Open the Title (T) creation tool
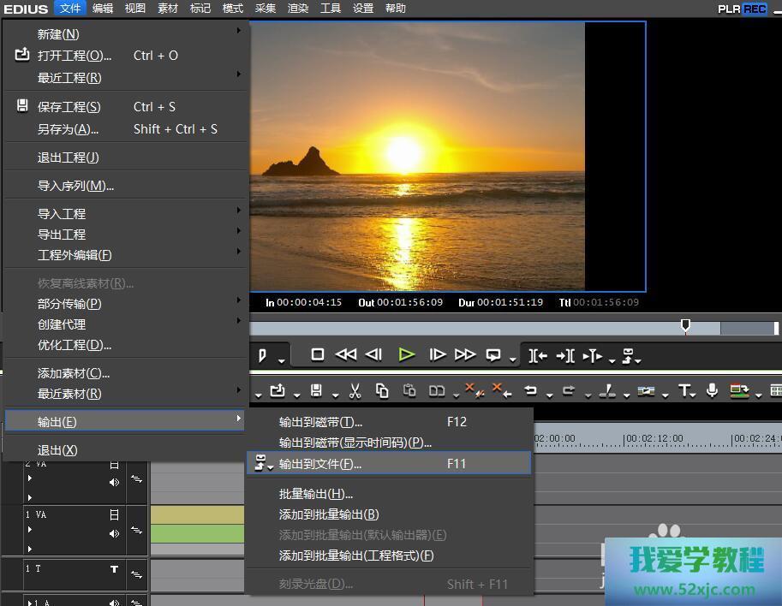Screen dimensions: 782x606 (x=684, y=391)
